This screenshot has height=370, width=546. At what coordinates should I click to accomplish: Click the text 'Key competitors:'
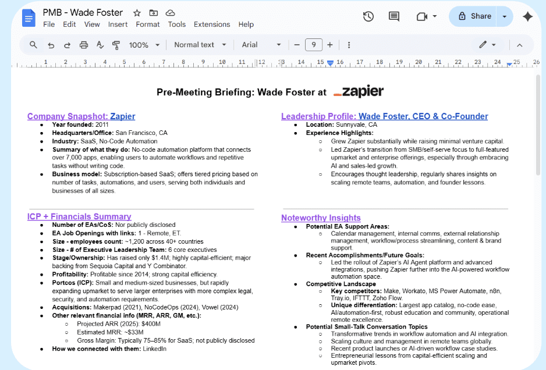[356, 291]
